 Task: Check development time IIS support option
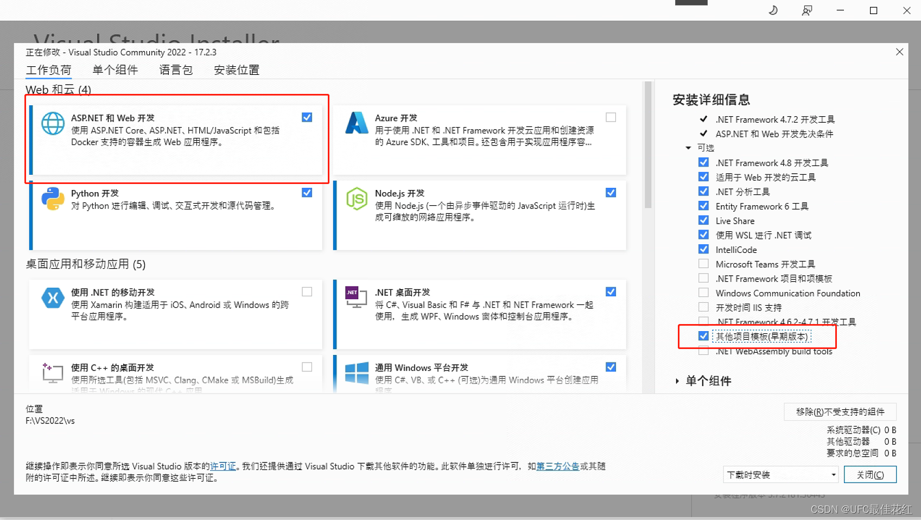pyautogui.click(x=704, y=307)
